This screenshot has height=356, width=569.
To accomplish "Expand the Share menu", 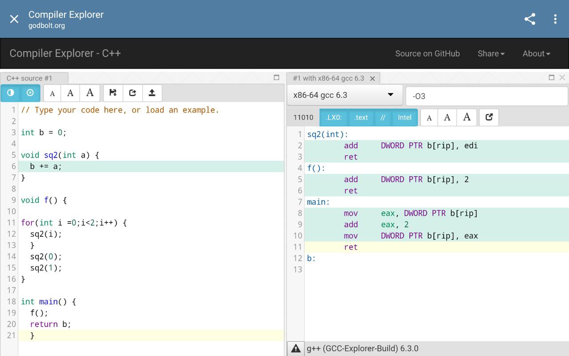I will 491,53.
